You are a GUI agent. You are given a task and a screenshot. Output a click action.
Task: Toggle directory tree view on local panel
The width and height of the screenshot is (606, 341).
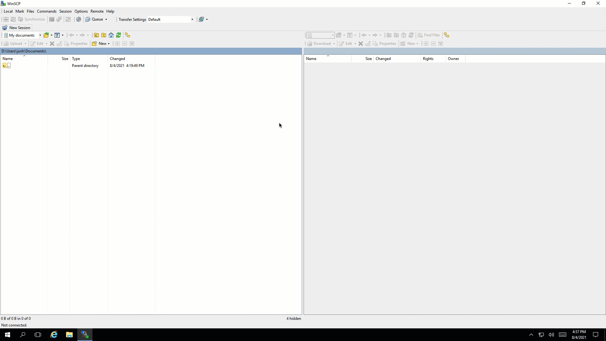(x=128, y=35)
